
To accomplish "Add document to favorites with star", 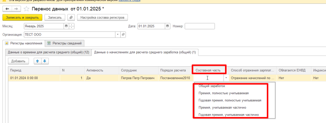I will tap(26, 9).
